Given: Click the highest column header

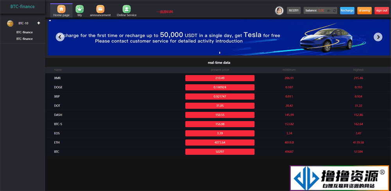Looking at the screenshot, I should (358, 70).
